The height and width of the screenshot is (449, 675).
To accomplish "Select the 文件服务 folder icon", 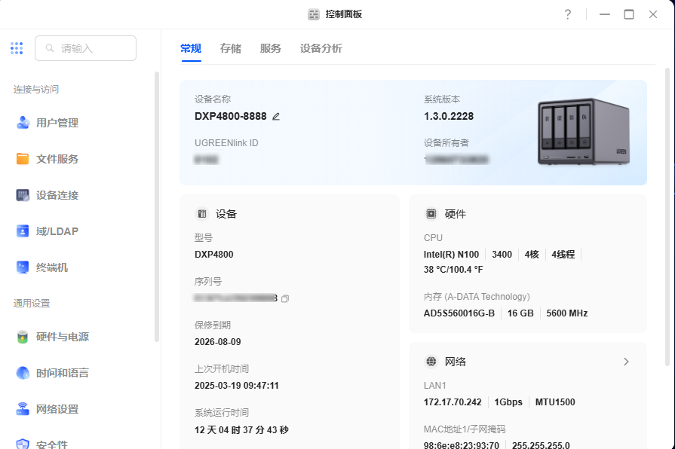I will click(x=23, y=159).
